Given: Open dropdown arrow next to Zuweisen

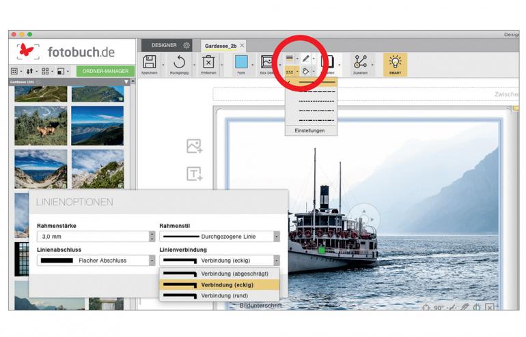Looking at the screenshot, I should click(x=373, y=64).
